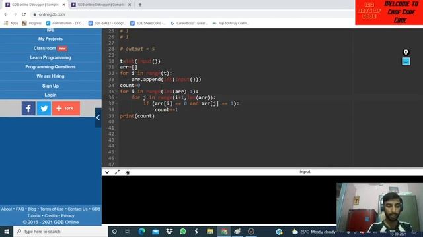The width and height of the screenshot is (423, 237).
Task: Open Dropbox from the taskbar
Action: pos(169,231)
